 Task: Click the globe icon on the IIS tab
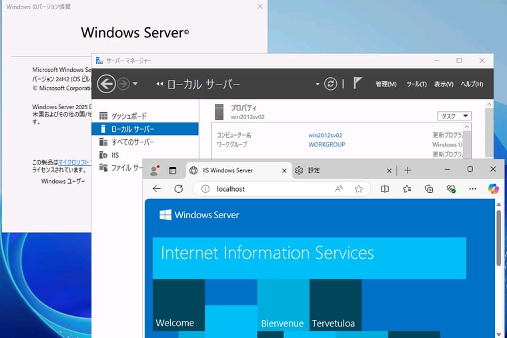(x=193, y=170)
